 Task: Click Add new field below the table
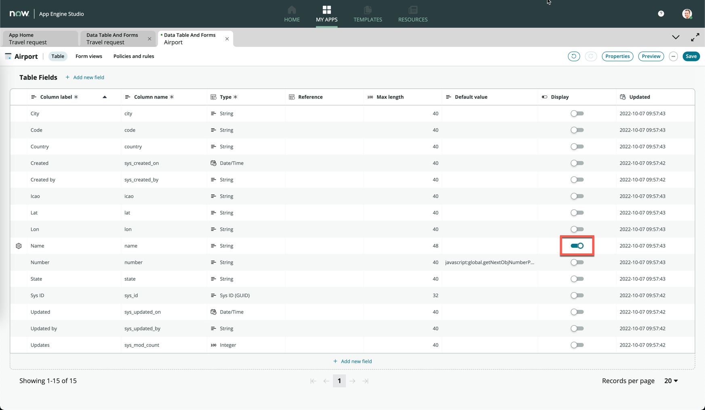tap(352, 361)
